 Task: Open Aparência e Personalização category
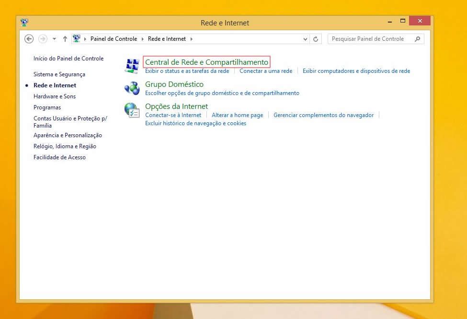68,135
